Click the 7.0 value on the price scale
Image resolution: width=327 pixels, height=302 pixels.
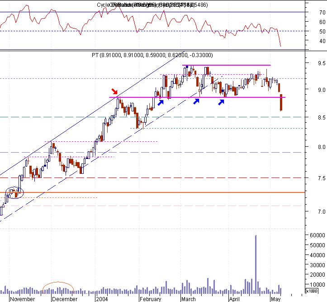point(322,212)
